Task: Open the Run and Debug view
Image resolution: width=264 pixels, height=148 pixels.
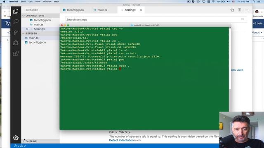Action: pyautogui.click(x=16, y=43)
